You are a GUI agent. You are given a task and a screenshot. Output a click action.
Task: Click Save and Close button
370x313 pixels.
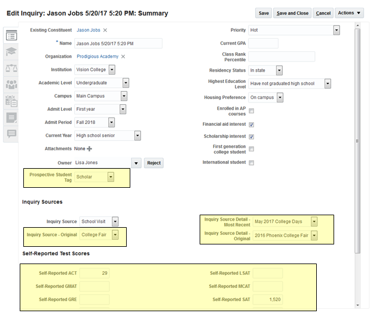[292, 13]
